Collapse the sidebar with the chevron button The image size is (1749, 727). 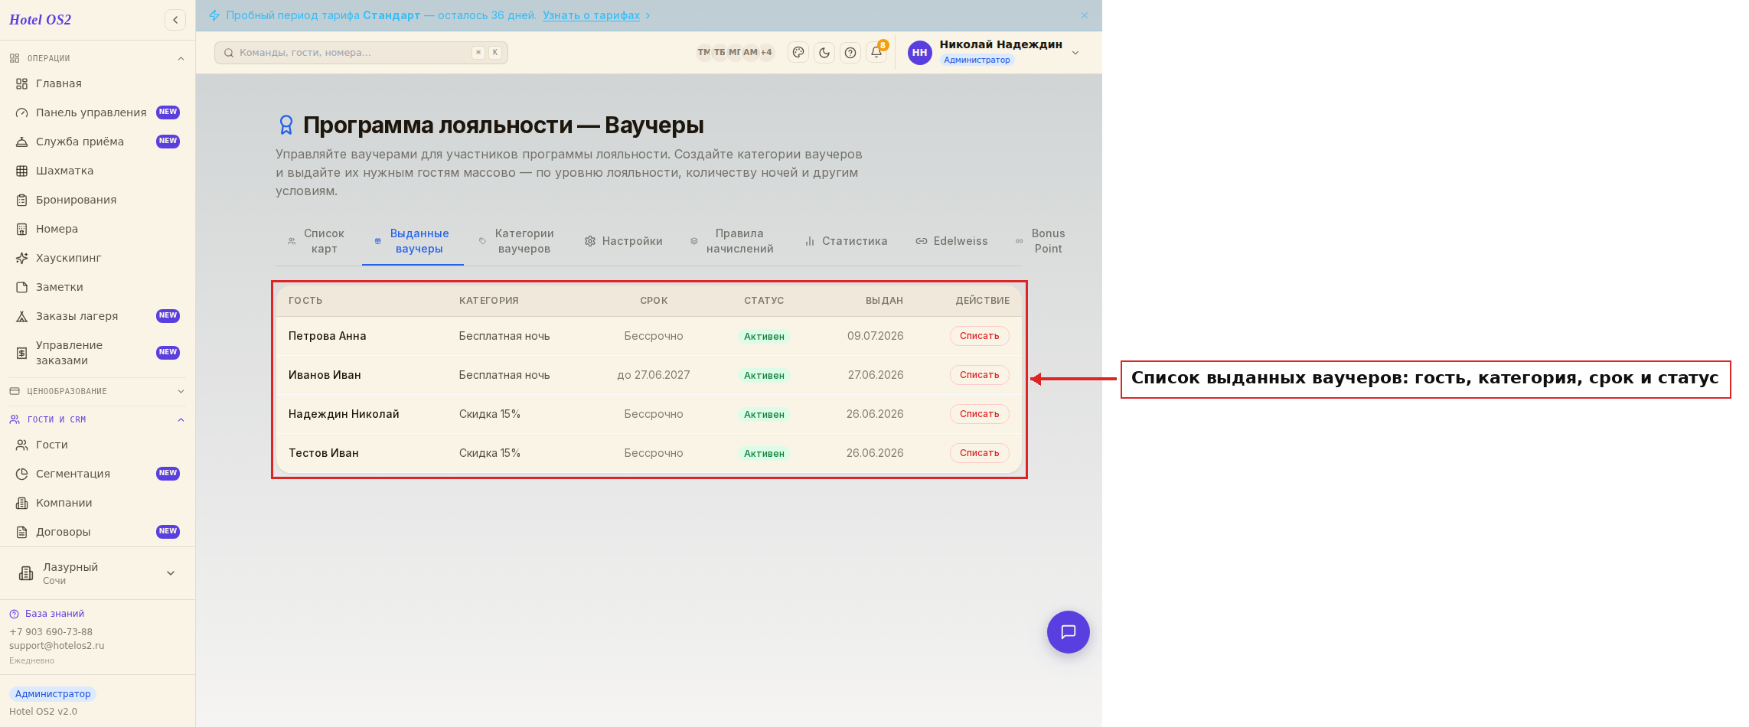coord(175,20)
